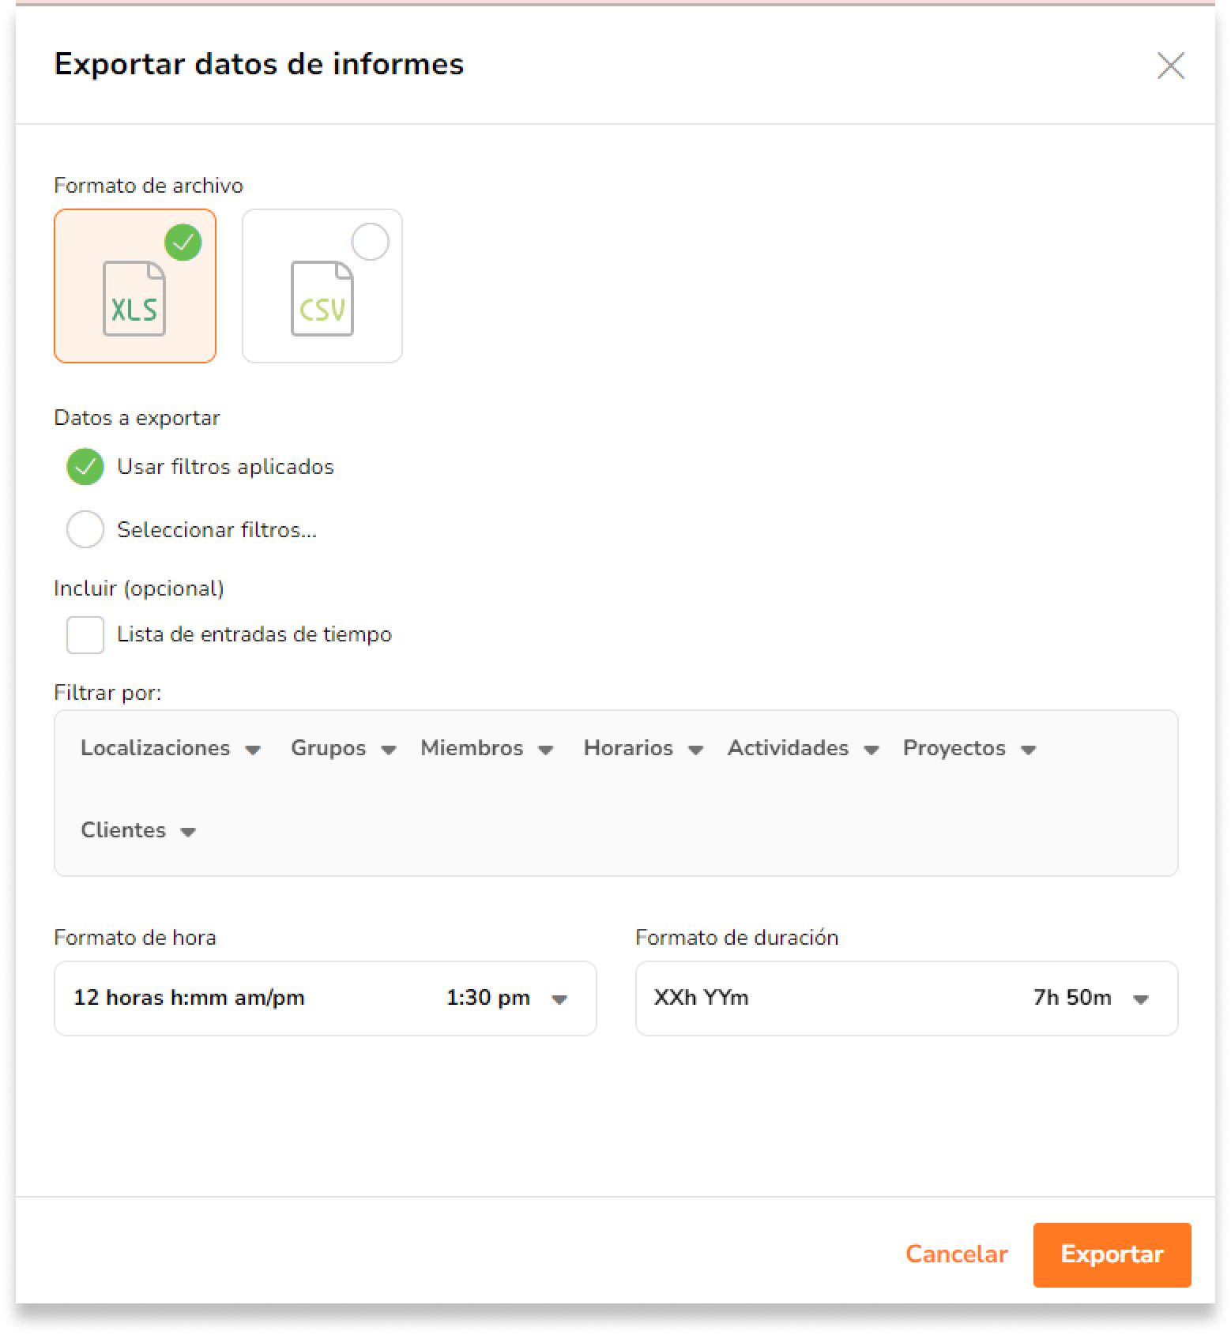This screenshot has width=1231, height=1335.
Task: Open the Horarios filter dropdown
Action: (643, 748)
